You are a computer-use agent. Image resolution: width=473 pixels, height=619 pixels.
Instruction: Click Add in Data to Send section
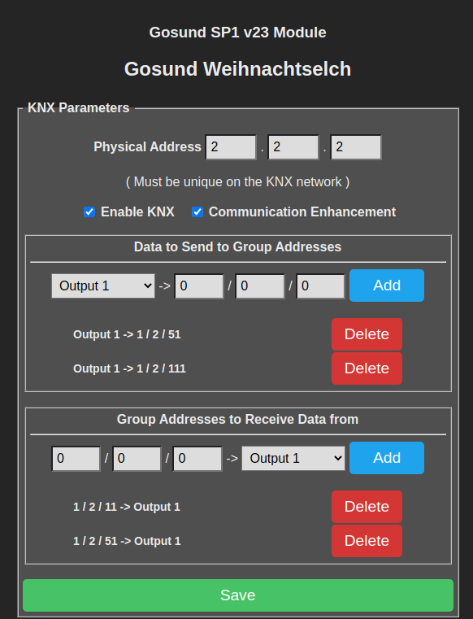(387, 286)
